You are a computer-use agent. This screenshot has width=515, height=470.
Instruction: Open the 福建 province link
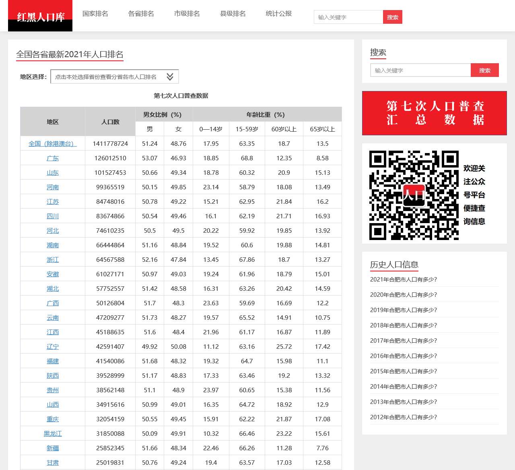pos(53,361)
